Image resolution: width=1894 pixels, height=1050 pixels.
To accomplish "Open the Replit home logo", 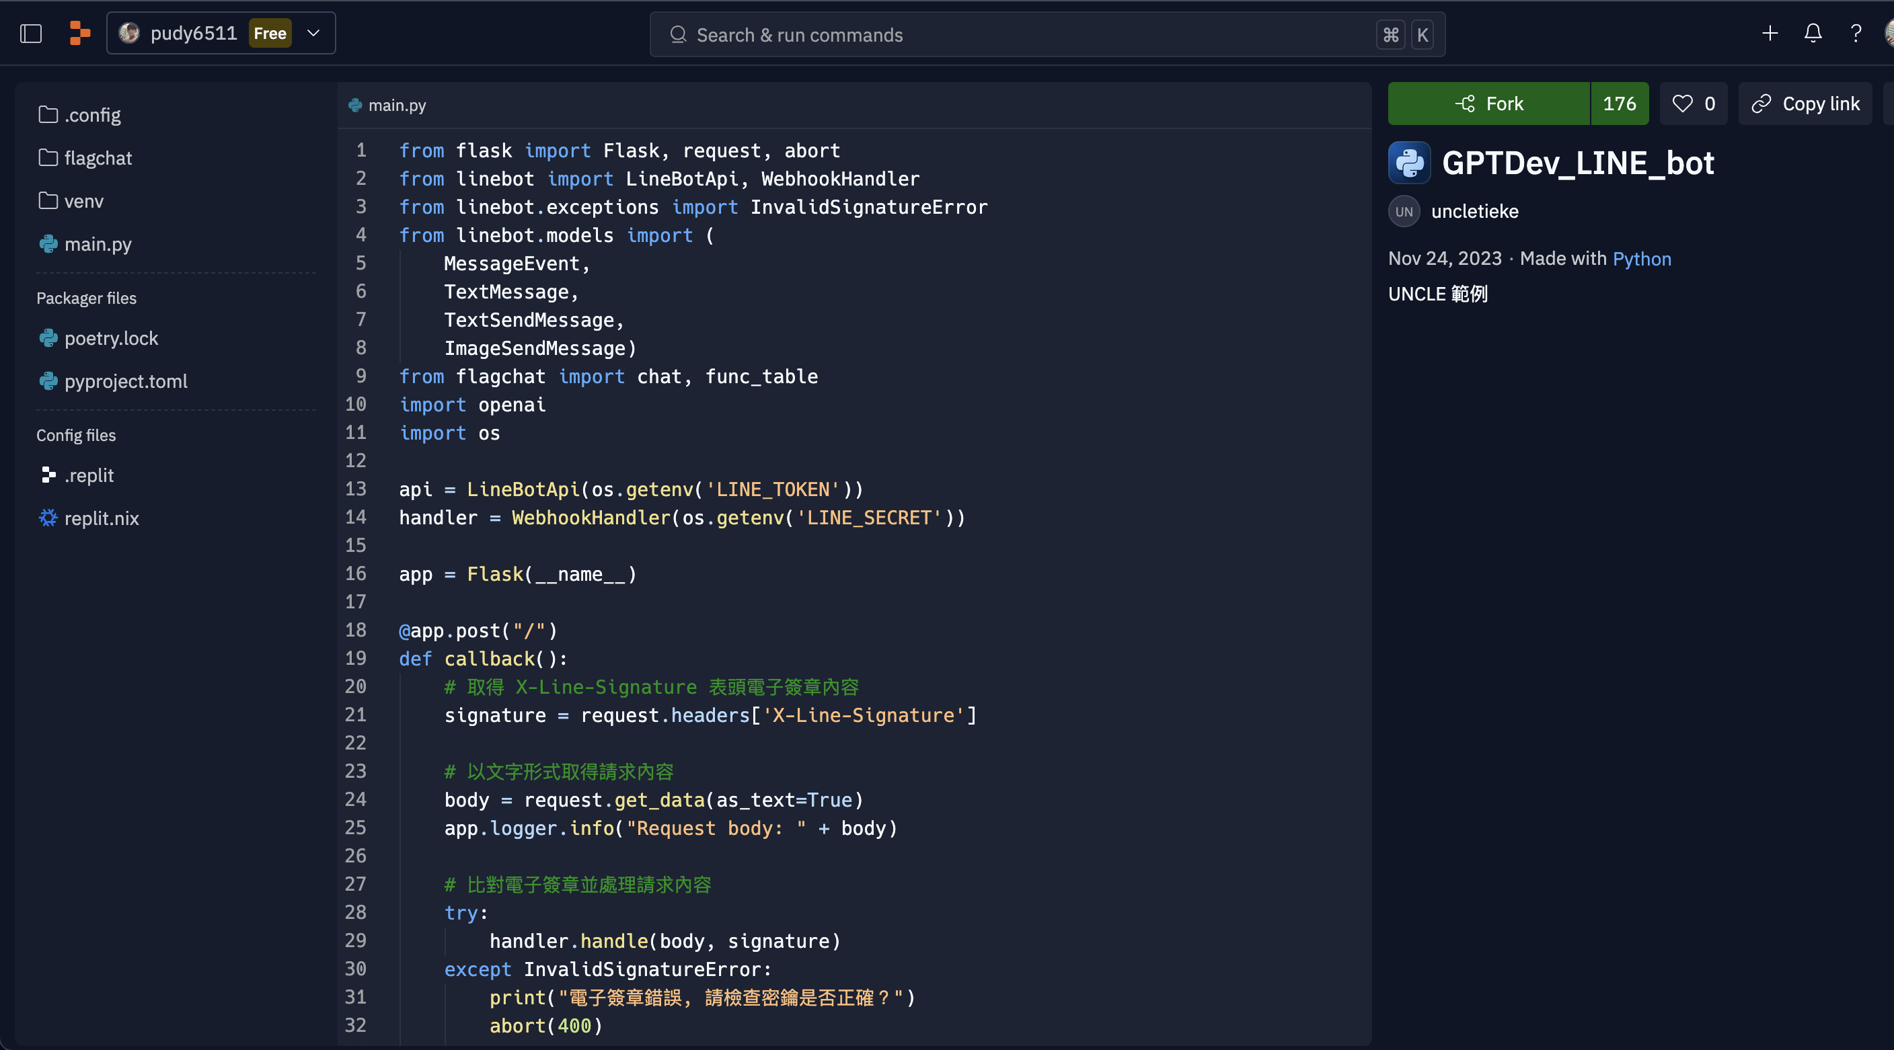I will tap(79, 34).
